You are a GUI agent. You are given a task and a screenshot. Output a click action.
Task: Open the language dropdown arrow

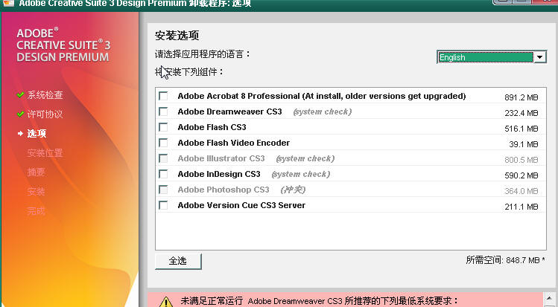click(x=540, y=56)
